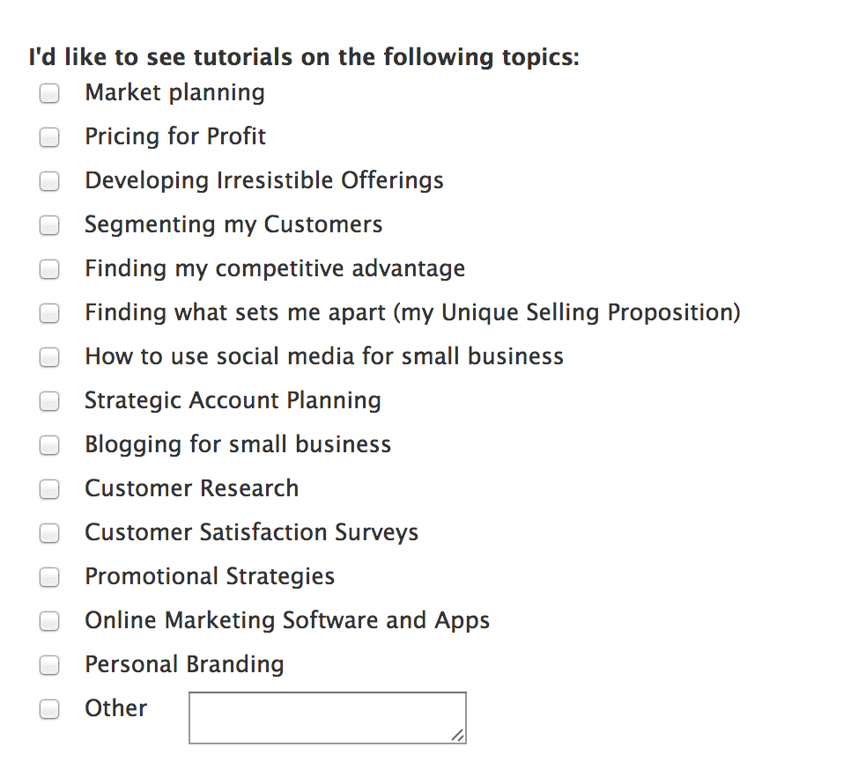The height and width of the screenshot is (769, 851).
Task: Check the Pricing for Profit checkbox
Action: pos(49,137)
